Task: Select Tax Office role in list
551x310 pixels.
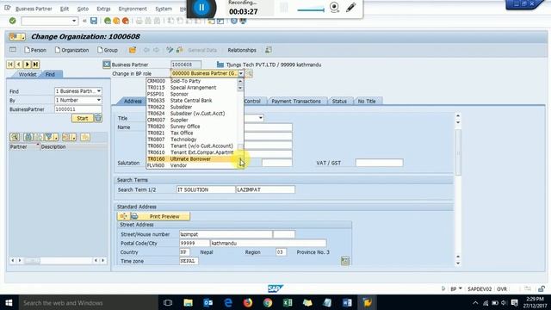Action: 193,133
